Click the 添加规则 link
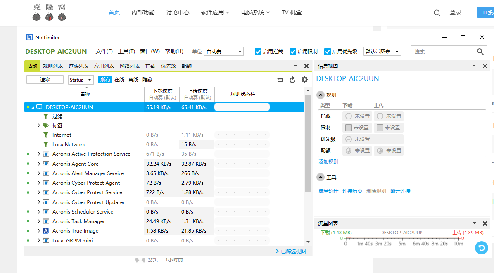This screenshot has height=273, width=494. [x=328, y=162]
